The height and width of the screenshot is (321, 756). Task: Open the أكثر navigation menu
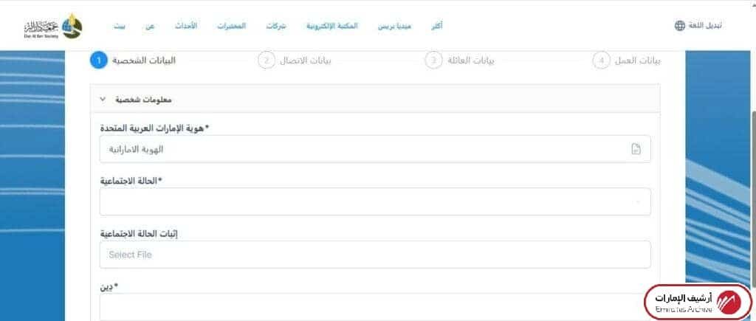[x=436, y=26]
